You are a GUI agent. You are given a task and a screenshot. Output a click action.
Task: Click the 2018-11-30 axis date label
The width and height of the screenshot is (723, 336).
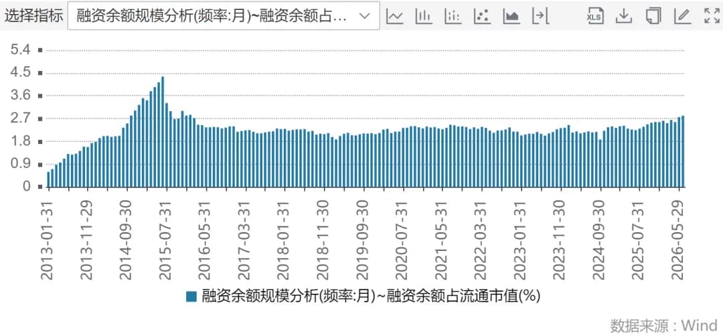(324, 240)
